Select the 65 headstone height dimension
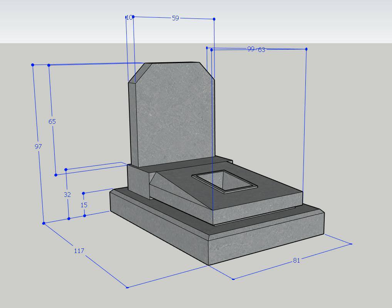392x308 pixels. click(x=52, y=122)
